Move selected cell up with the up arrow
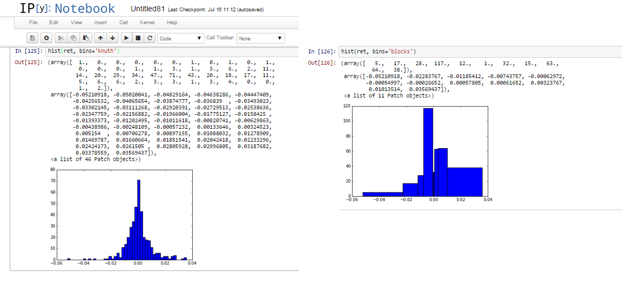 tap(100, 38)
